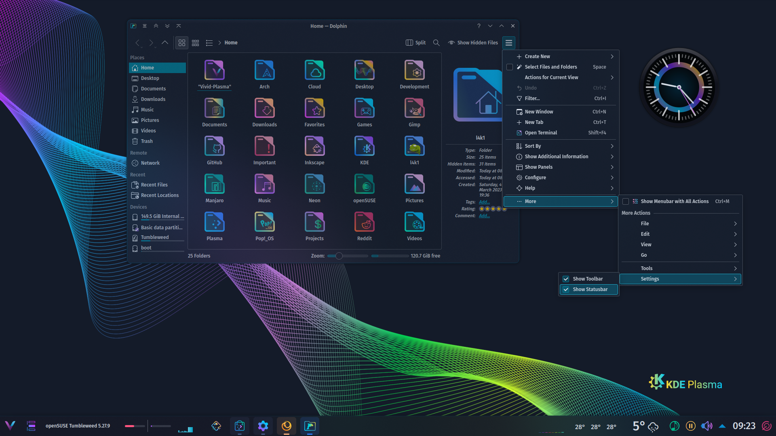Toggle Split view

pos(415,42)
